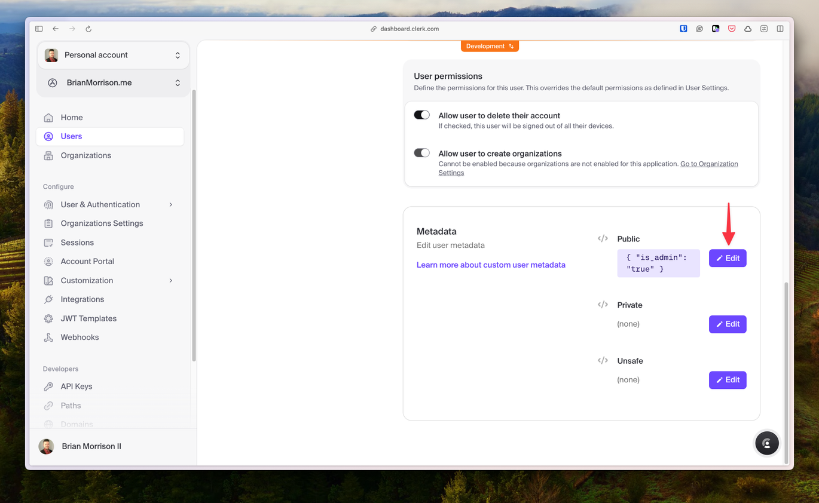Edit the Public metadata
Screen dimensions: 819x503
click(728, 258)
